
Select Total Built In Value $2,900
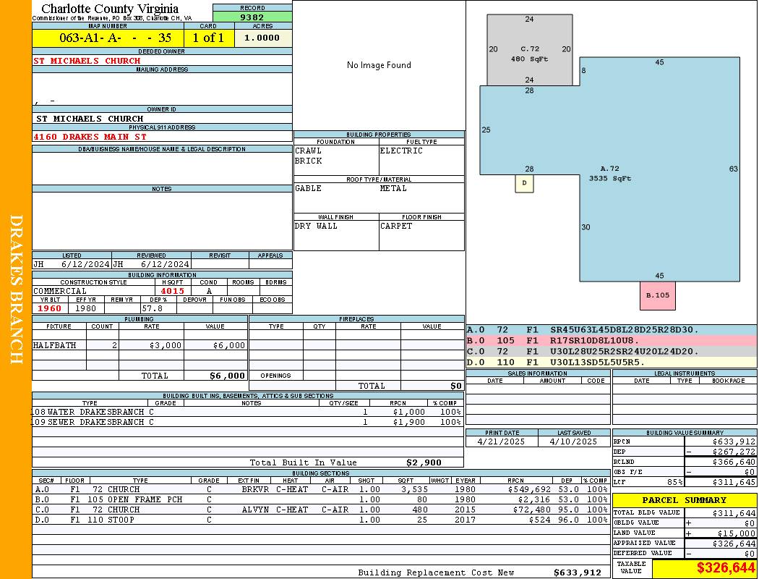tap(424, 462)
